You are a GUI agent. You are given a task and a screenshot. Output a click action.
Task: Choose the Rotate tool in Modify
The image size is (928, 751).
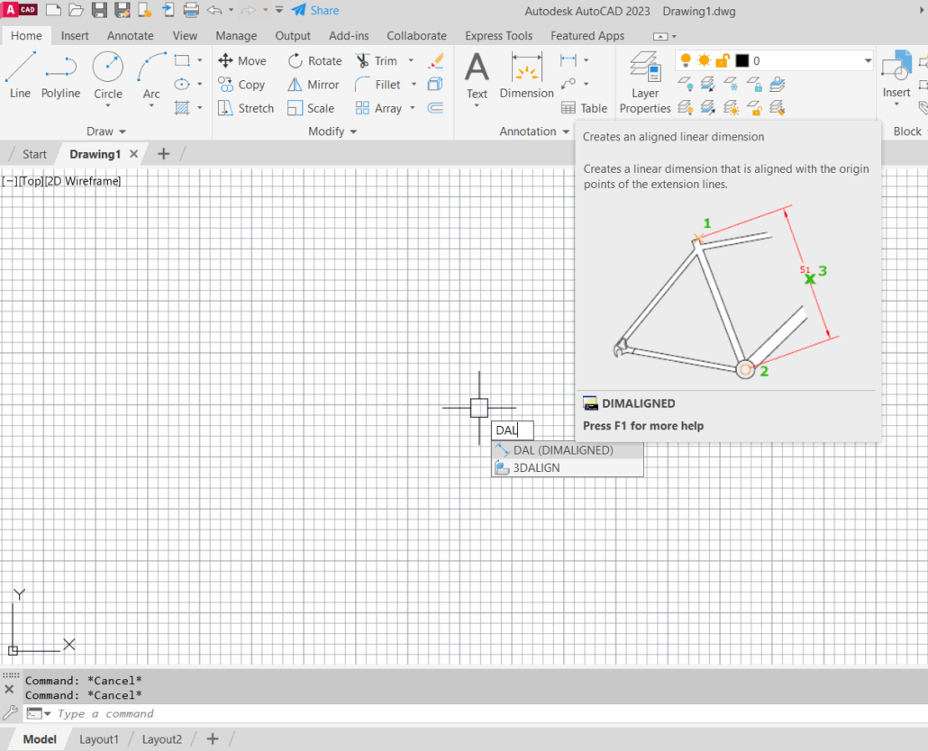click(x=314, y=61)
